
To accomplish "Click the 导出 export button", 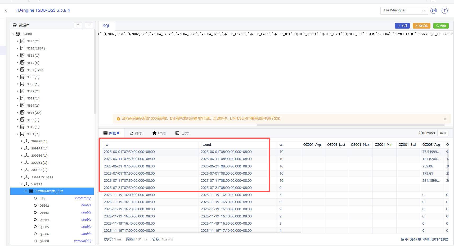I will (x=443, y=133).
